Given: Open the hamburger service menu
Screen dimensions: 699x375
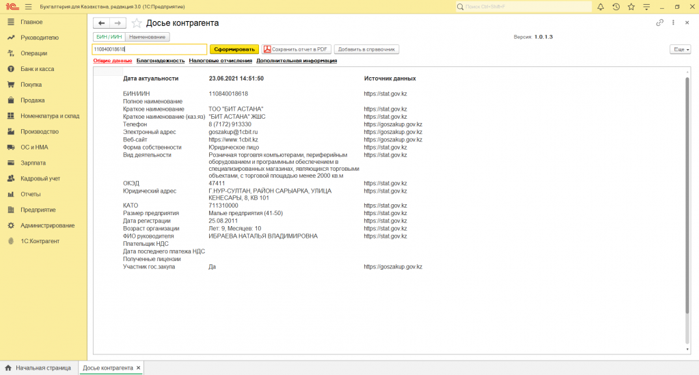Looking at the screenshot, I should point(29,7).
